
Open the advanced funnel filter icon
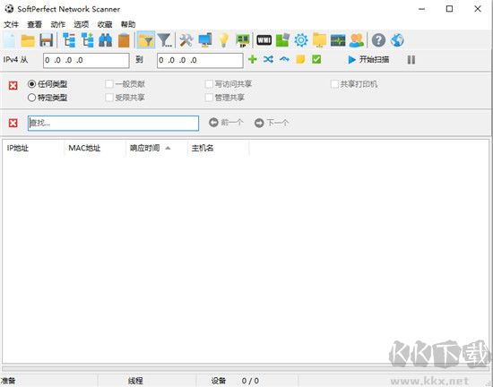[x=164, y=40]
